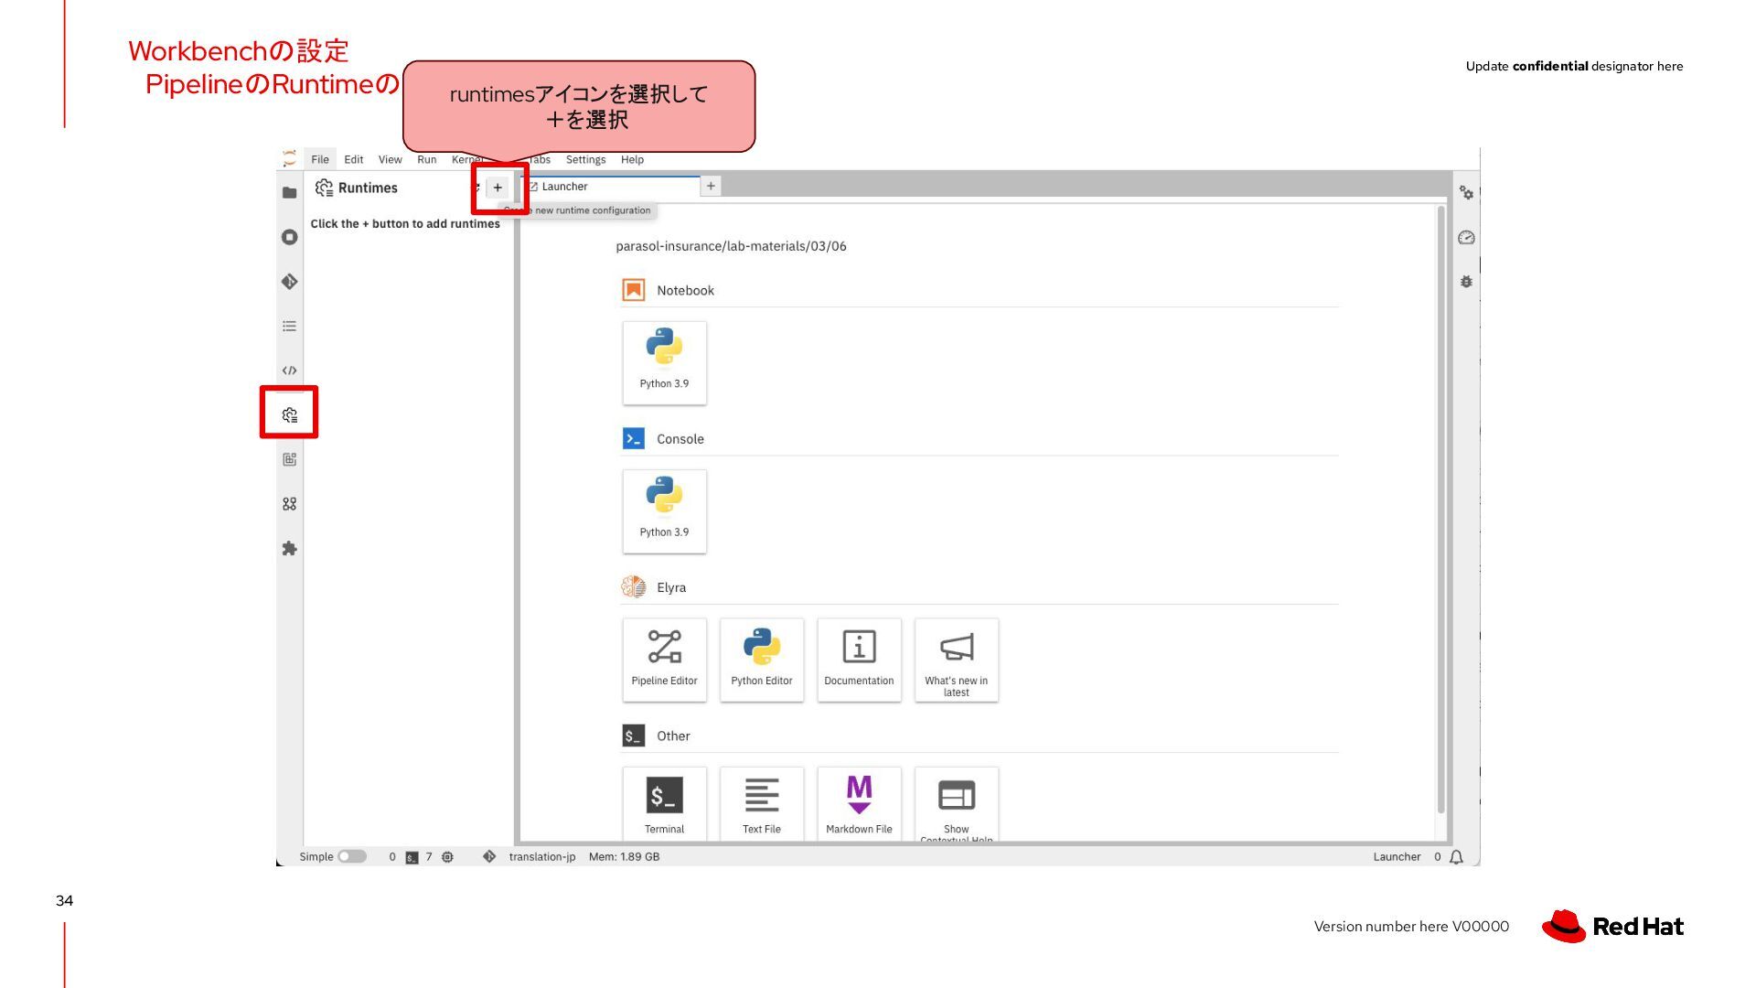The height and width of the screenshot is (988, 1756).
Task: Open the File menu
Action: (320, 159)
